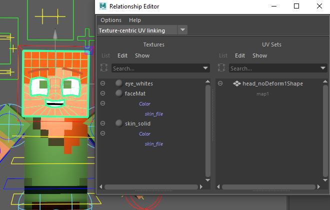The height and width of the screenshot is (210, 330).
Task: Open the Help menu
Action: coord(134,20)
